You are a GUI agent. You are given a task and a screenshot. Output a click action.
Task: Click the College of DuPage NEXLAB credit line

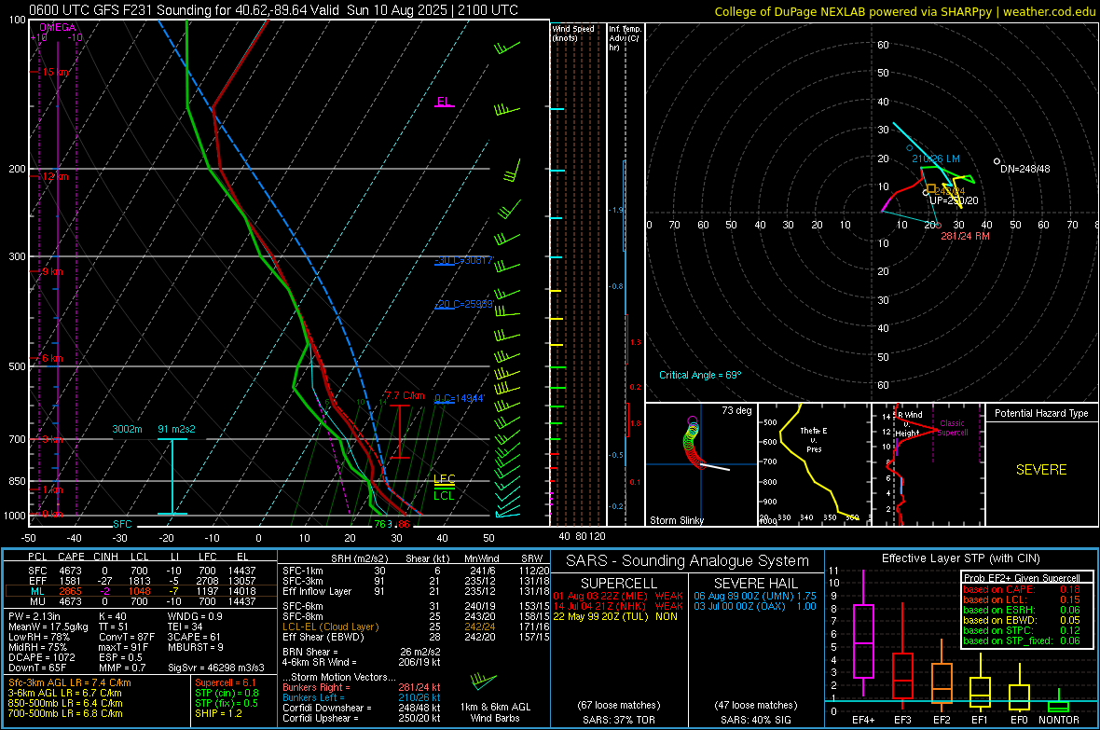905,12
